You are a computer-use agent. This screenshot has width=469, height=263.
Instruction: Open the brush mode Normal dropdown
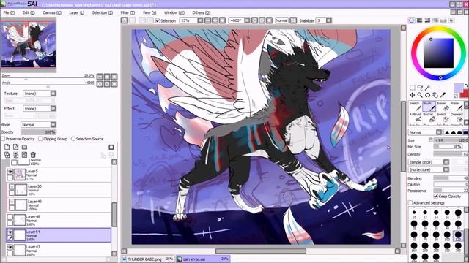(x=425, y=132)
